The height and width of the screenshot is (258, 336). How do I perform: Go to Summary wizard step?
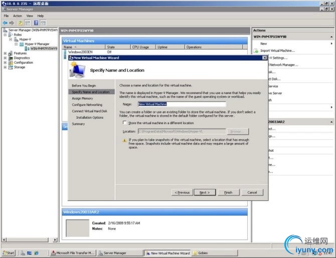(x=78, y=124)
